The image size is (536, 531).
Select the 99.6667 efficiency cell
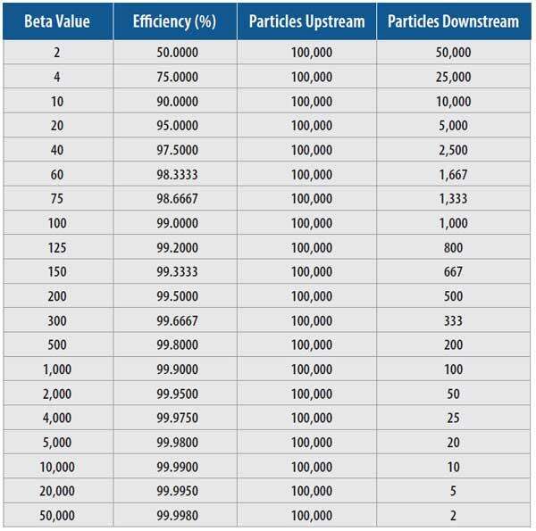(x=175, y=320)
